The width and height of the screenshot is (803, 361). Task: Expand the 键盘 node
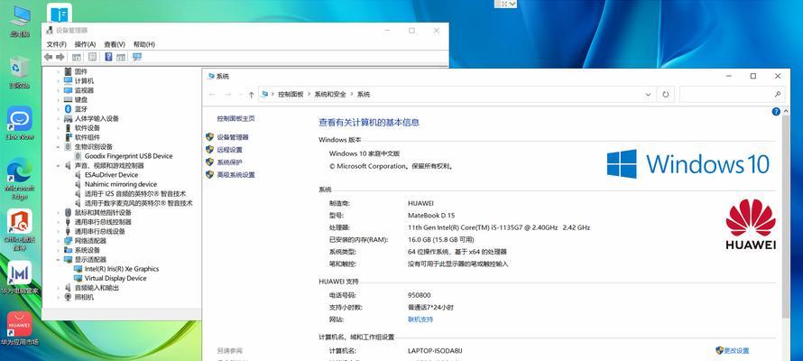(x=59, y=99)
